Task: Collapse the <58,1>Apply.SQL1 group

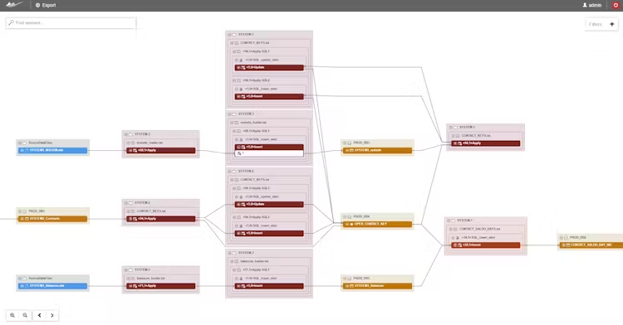Action: point(234,131)
